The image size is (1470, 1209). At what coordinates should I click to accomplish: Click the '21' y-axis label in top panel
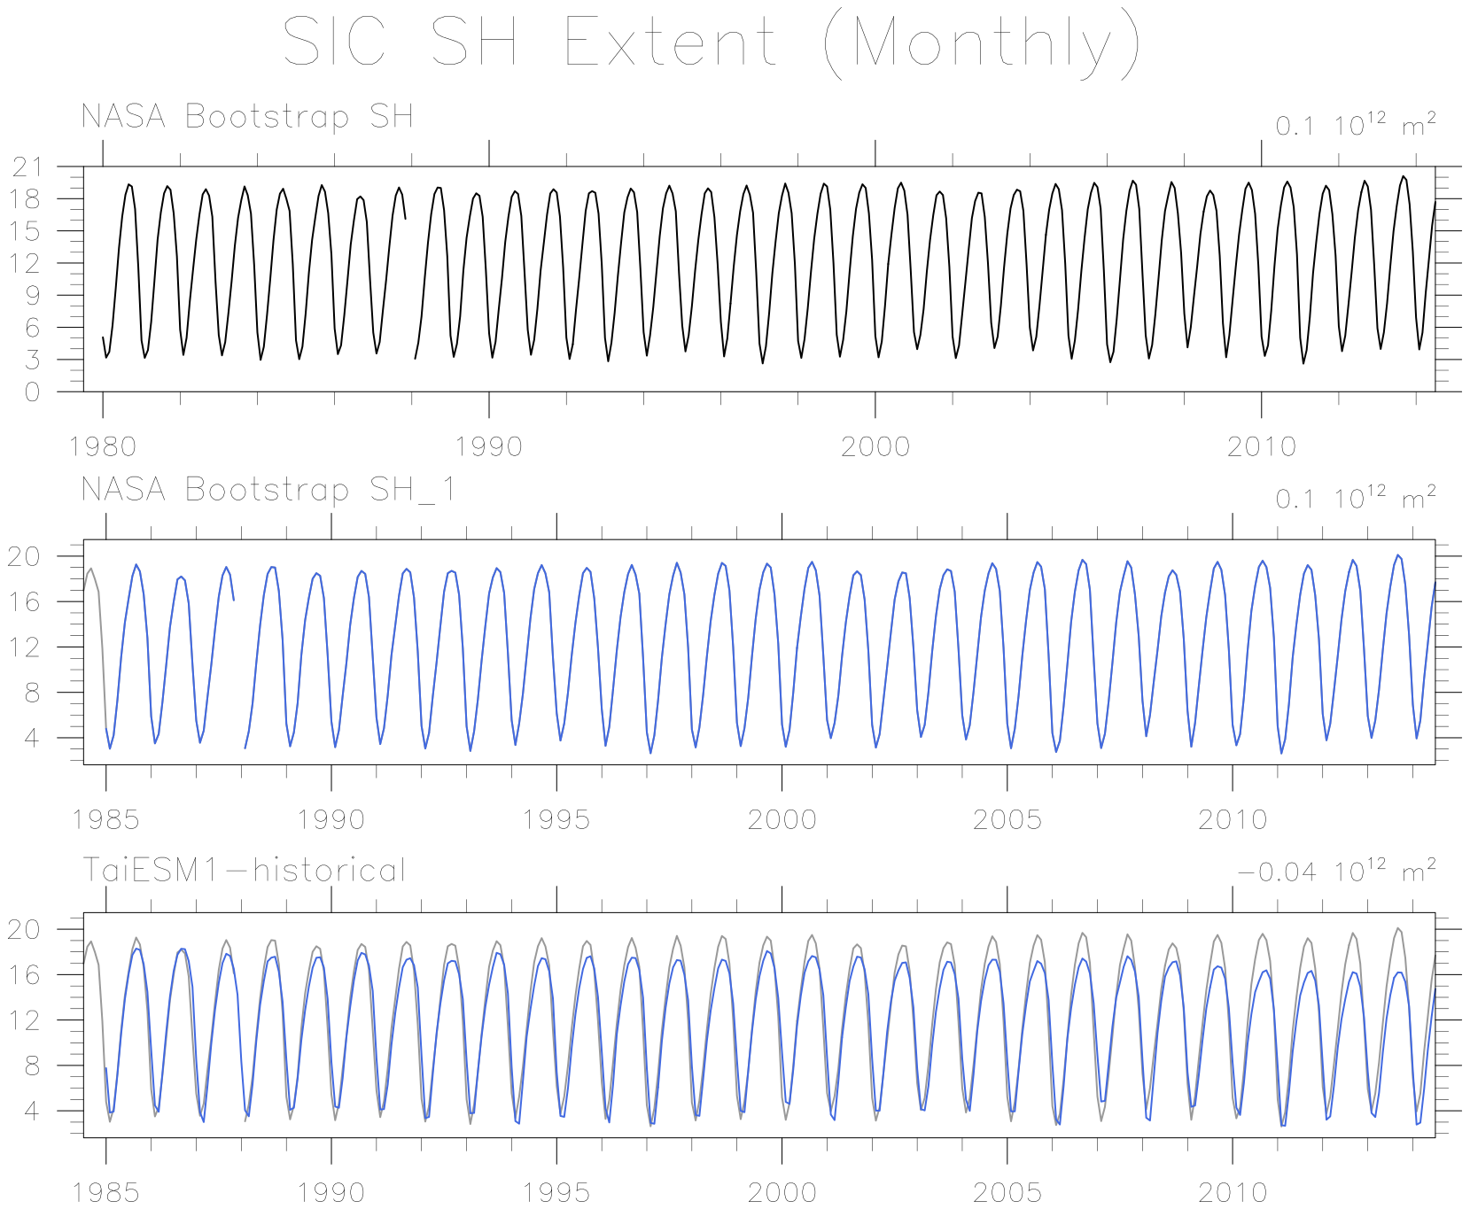pos(27,167)
